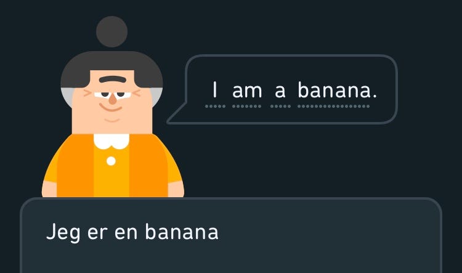Tap the word "am" for a hint
The image size is (462, 273).
[247, 91]
